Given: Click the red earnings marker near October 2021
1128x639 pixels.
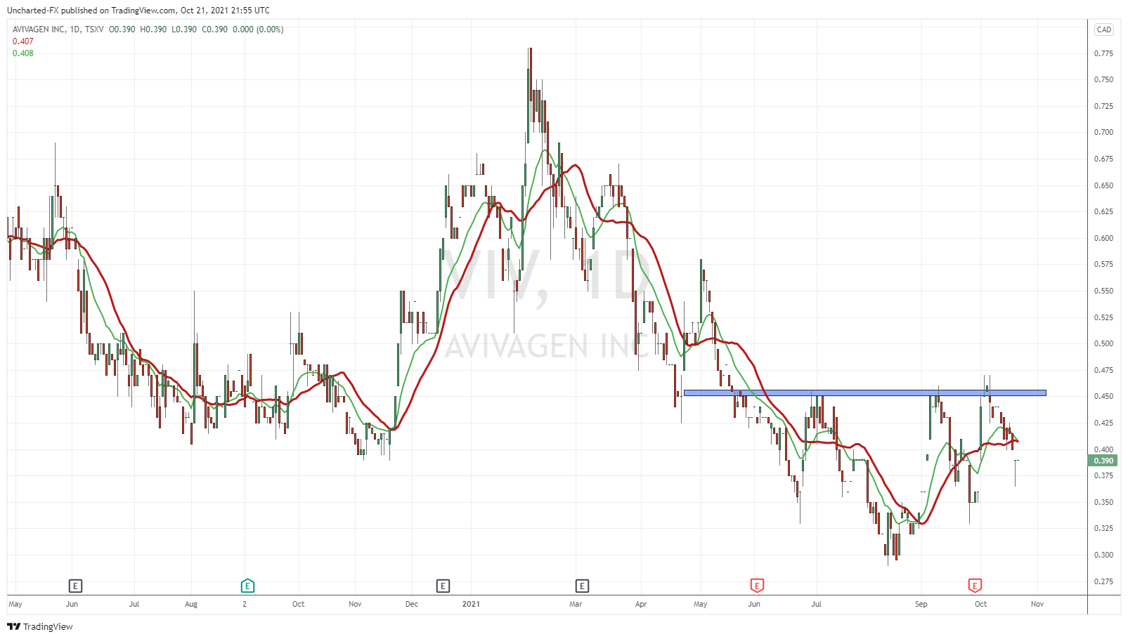Looking at the screenshot, I should click(x=975, y=586).
